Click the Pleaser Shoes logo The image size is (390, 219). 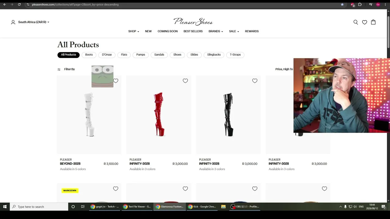[x=193, y=21]
